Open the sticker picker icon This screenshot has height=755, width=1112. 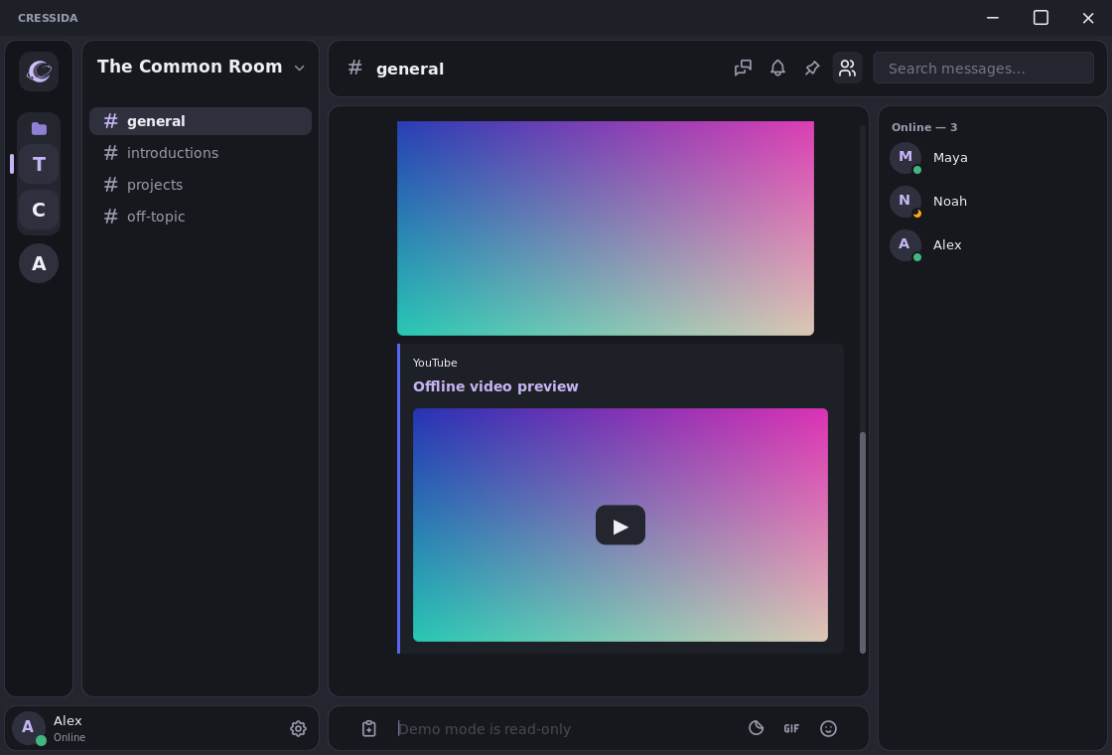coord(756,728)
